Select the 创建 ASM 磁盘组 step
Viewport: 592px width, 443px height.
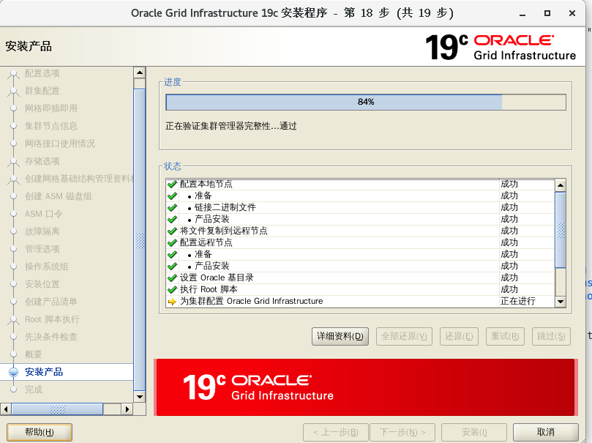58,196
